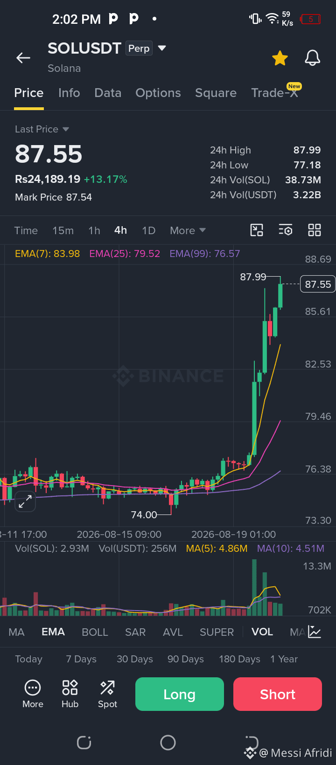Show the 7 Days range

(81, 659)
